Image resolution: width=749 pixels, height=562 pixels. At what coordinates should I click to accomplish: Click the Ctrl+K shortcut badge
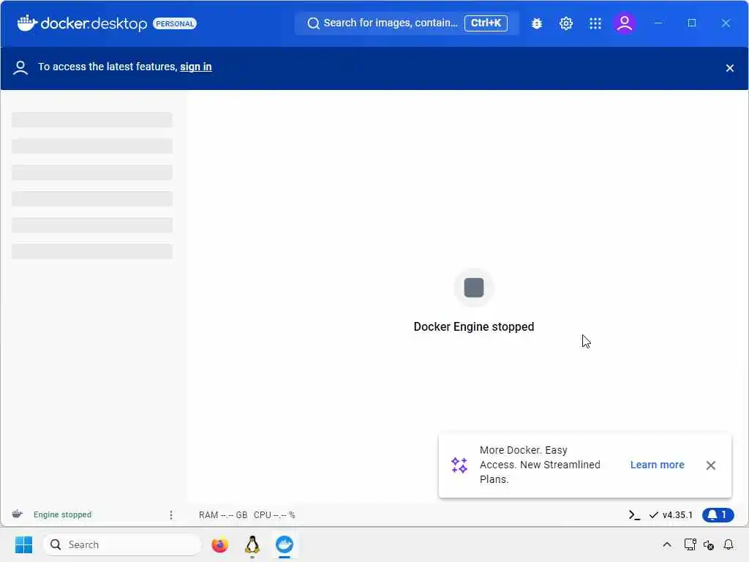486,23
